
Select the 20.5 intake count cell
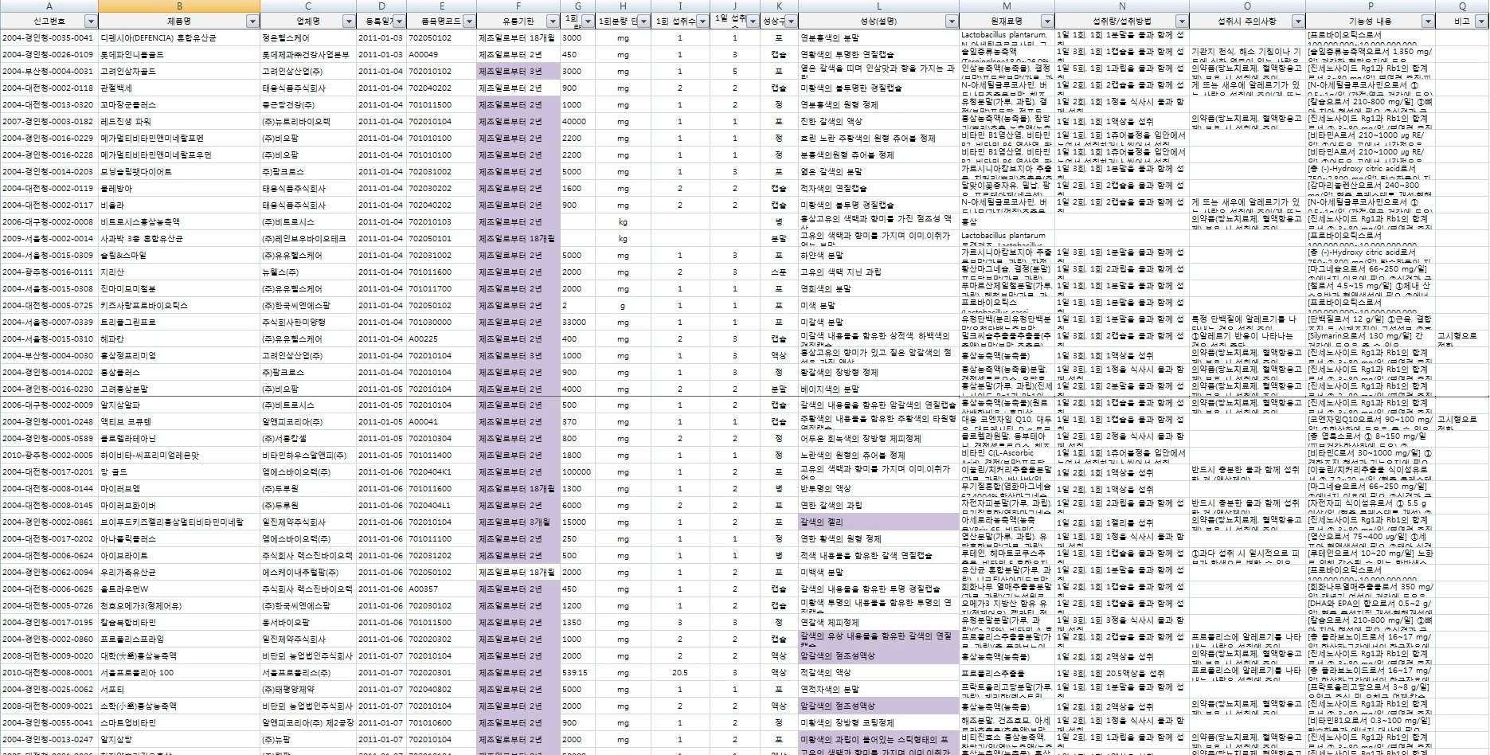coord(680,672)
